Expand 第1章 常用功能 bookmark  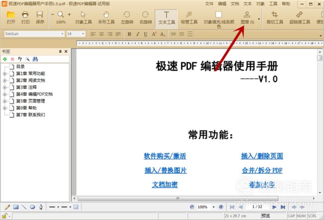pos(4,74)
